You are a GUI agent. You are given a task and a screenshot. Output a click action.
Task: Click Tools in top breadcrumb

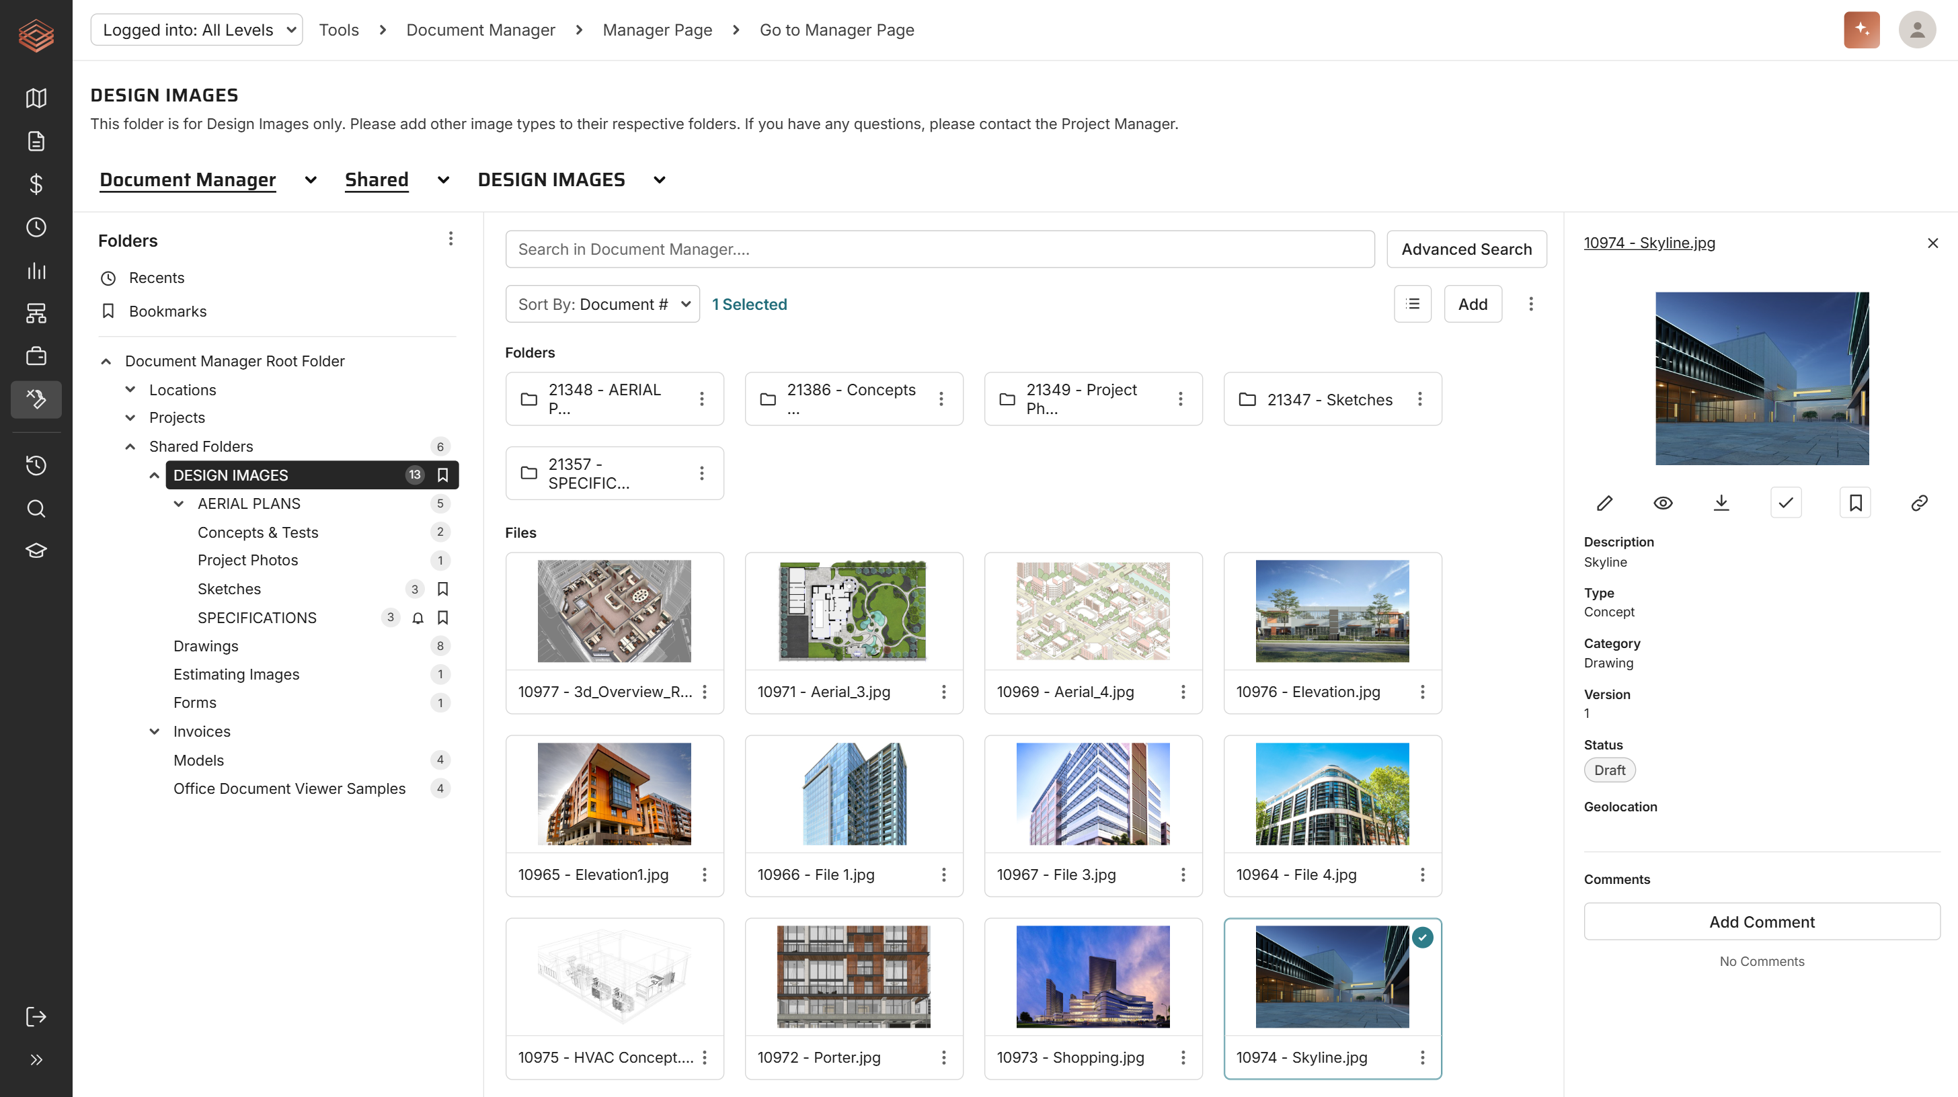(x=338, y=30)
